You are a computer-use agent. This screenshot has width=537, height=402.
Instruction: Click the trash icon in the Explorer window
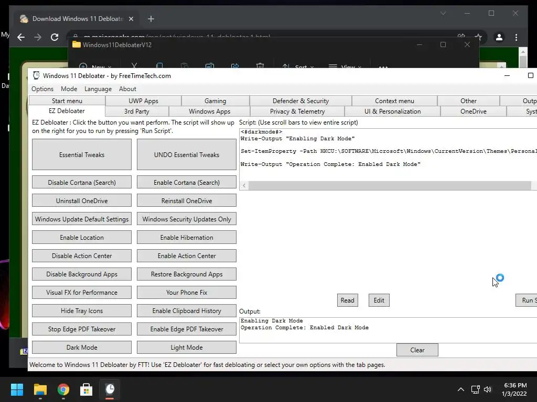pyautogui.click(x=260, y=65)
